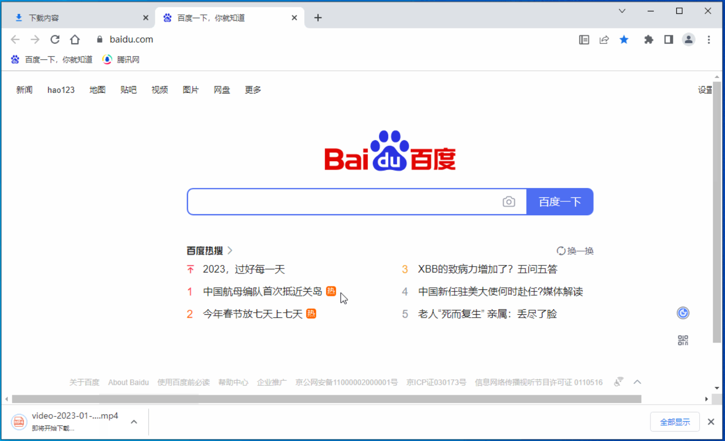Open the 新闻 navigation link

point(24,90)
